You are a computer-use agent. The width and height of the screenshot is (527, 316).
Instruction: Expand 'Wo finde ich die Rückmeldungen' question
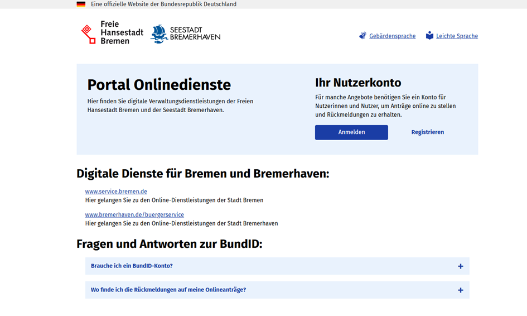click(277, 290)
